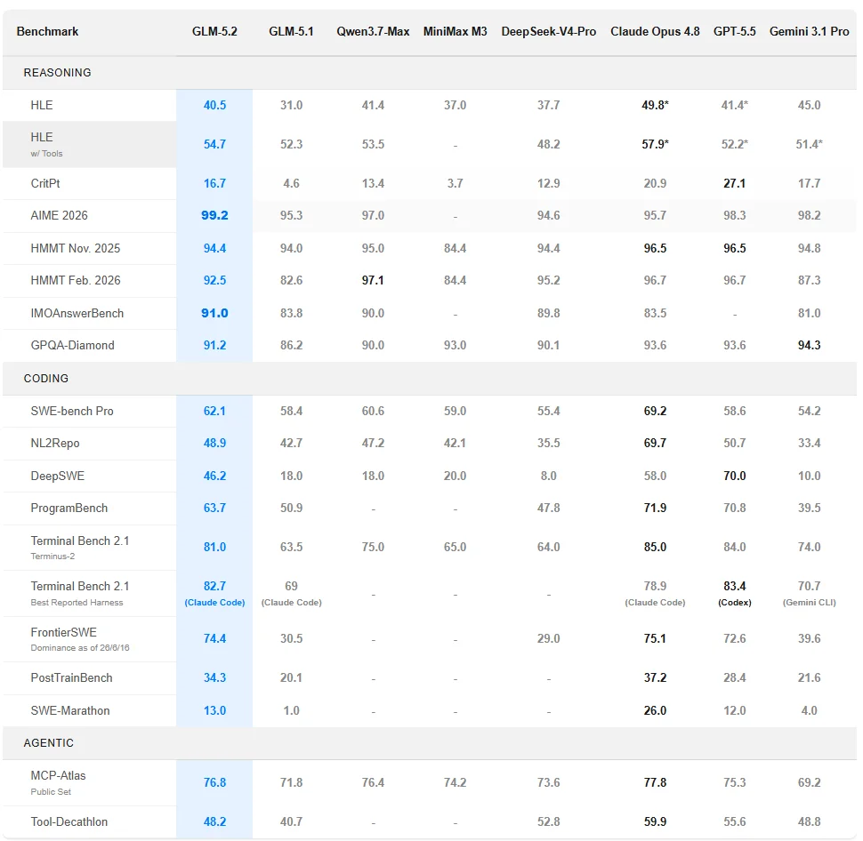Click Gemini 3.1 Pro DeepSWE score 10.0

[x=809, y=476]
